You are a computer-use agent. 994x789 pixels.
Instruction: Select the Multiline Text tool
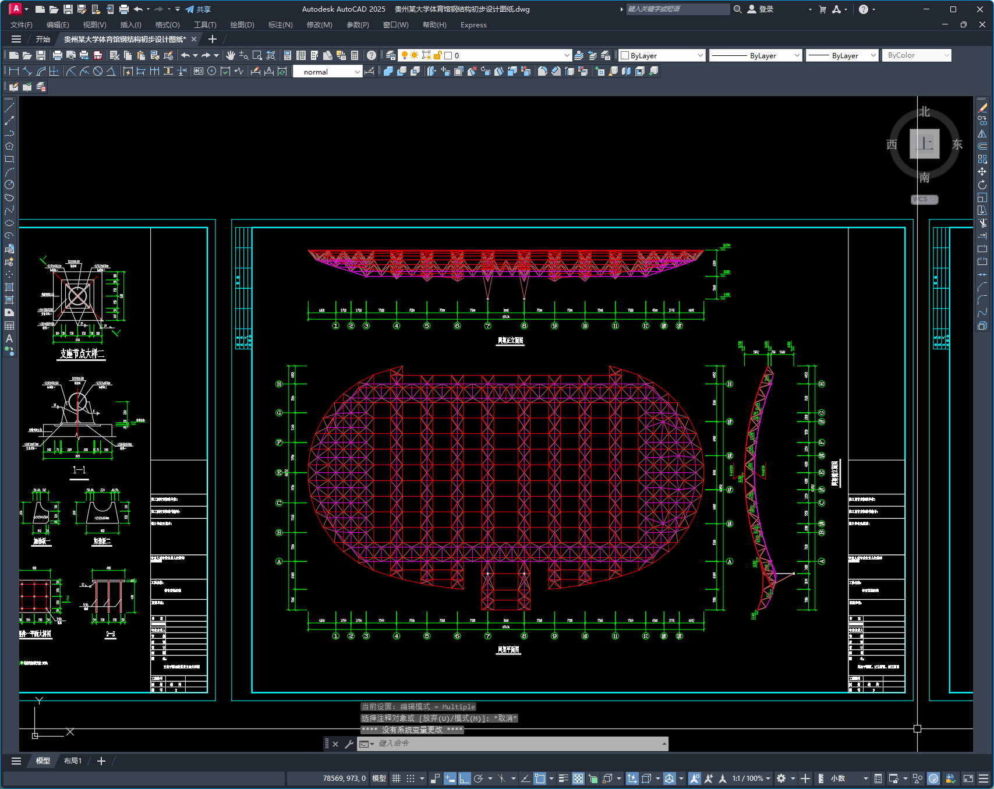click(9, 338)
